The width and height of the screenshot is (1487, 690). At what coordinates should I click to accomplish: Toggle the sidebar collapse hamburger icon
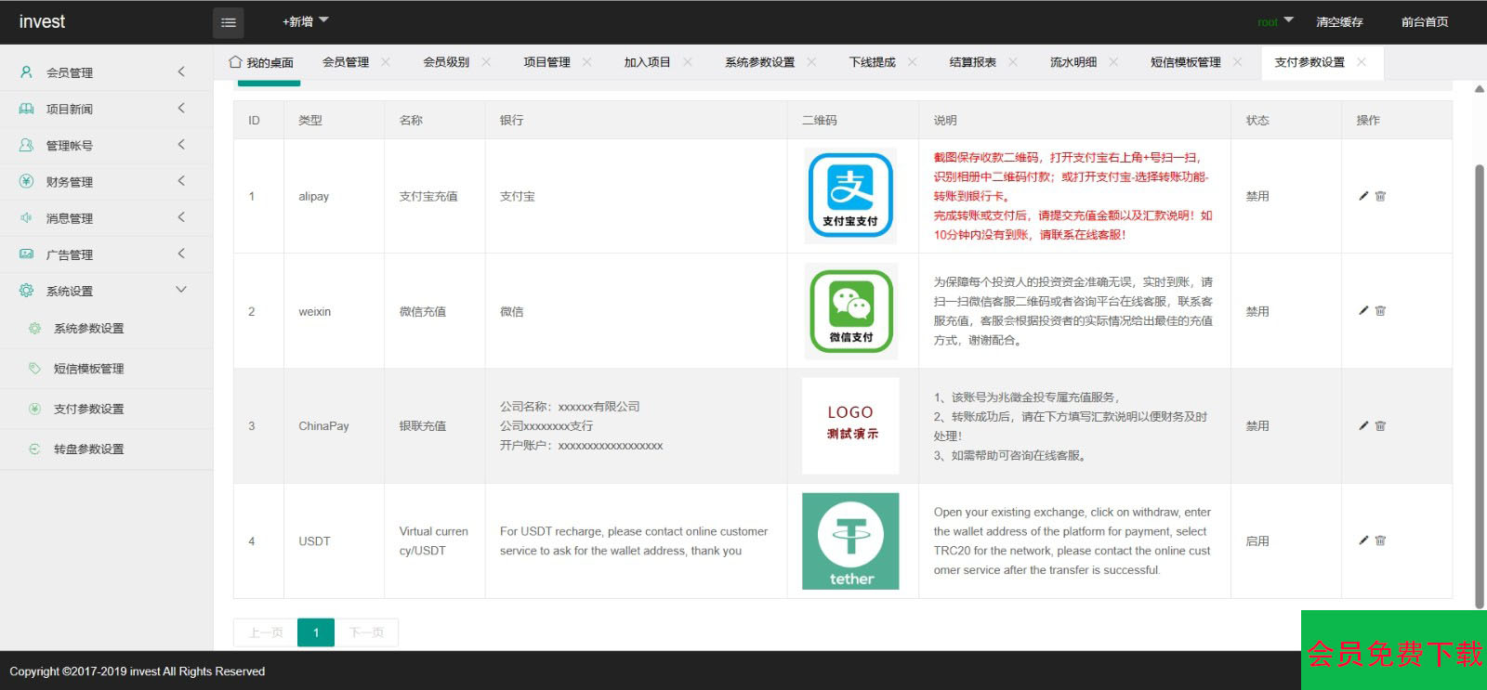(x=229, y=22)
